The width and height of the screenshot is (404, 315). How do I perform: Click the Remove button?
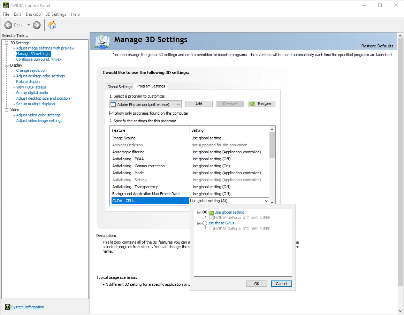pos(230,104)
